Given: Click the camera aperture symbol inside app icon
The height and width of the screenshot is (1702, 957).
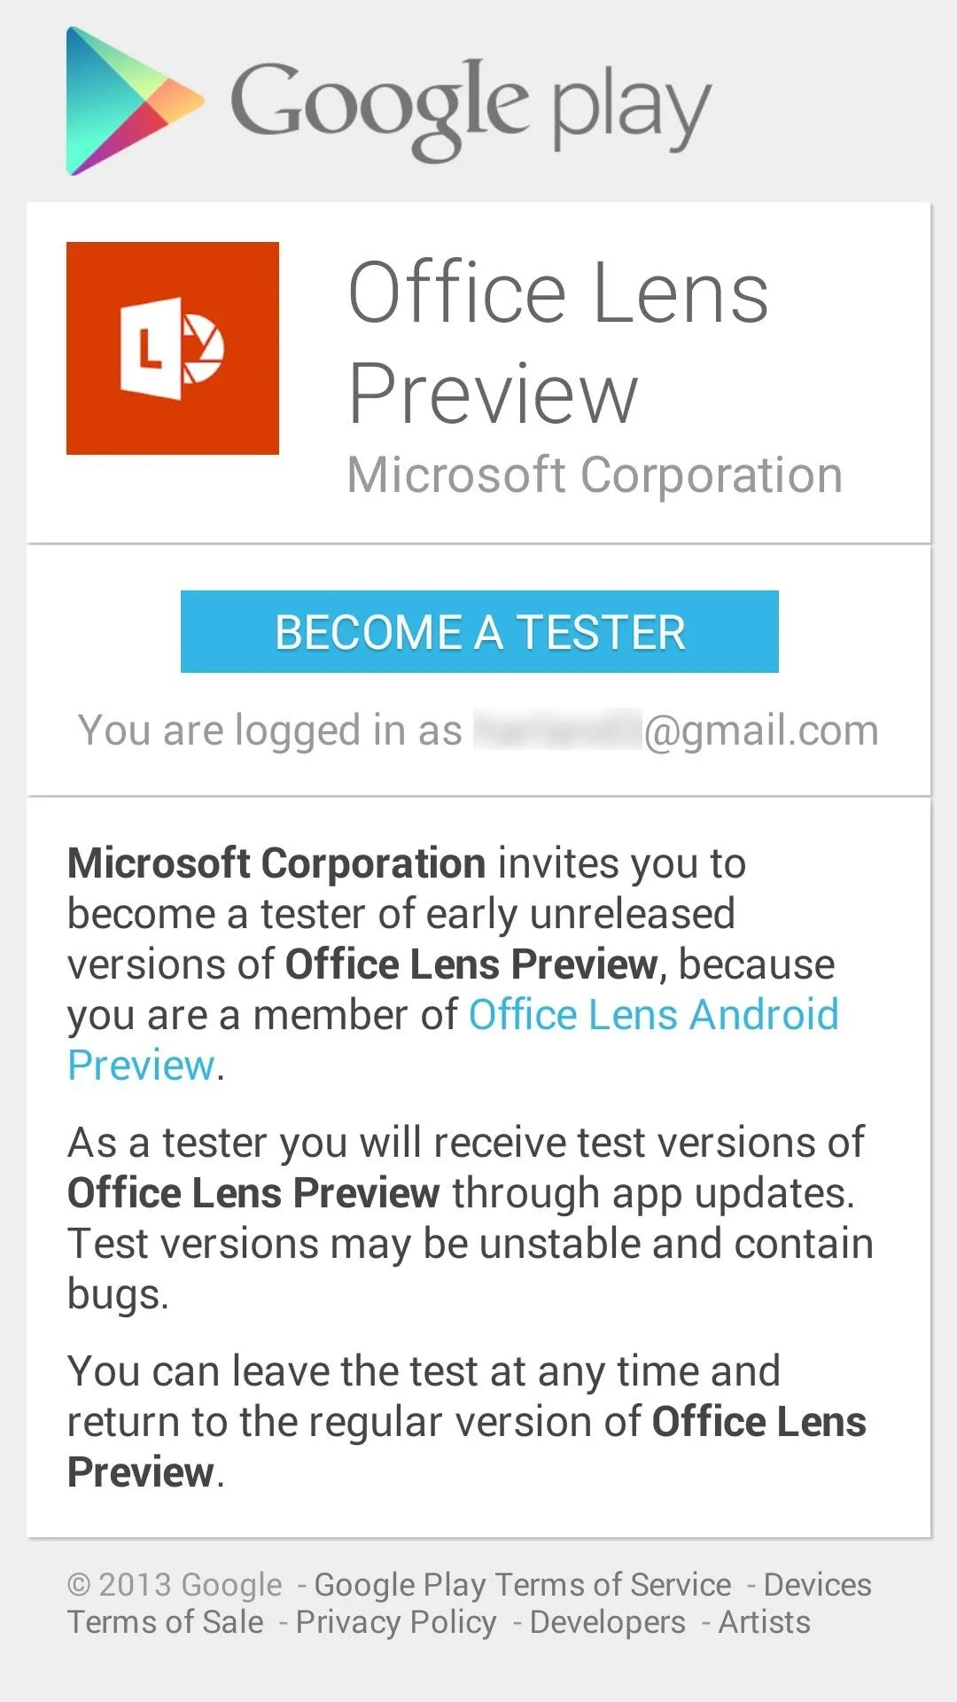Looking at the screenshot, I should click(204, 348).
